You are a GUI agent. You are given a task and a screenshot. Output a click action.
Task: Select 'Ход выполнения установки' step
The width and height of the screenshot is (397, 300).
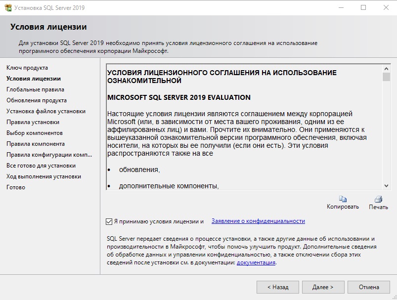44,177
